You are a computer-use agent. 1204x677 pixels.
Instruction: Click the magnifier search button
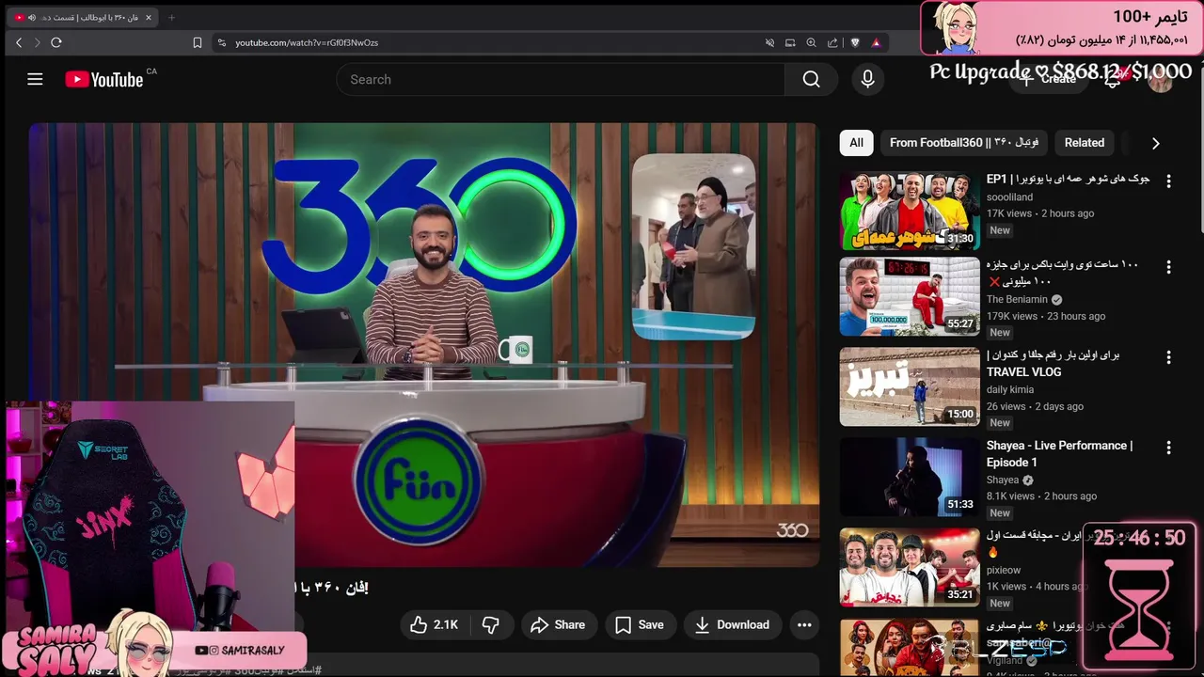tap(811, 80)
